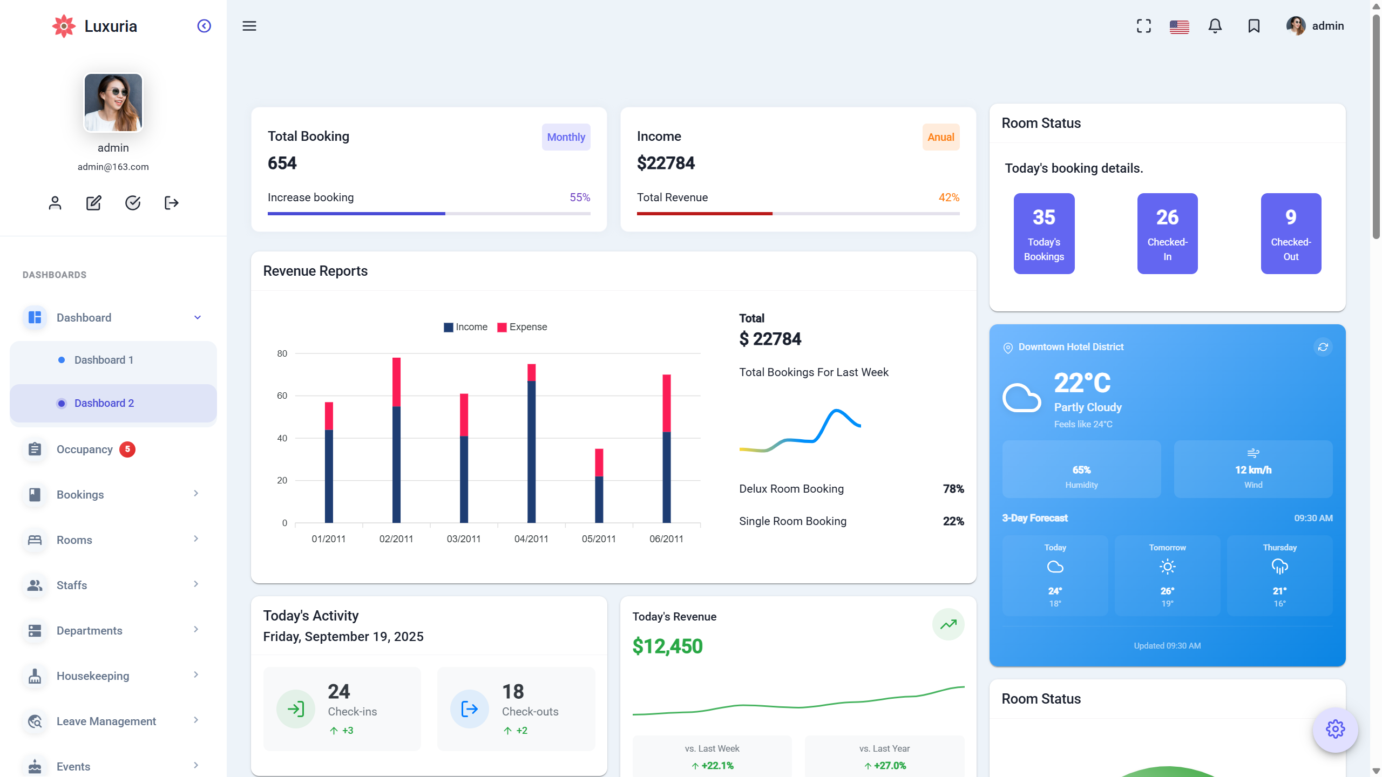Collapse the Dashboard menu chevron
Image resolution: width=1382 pixels, height=777 pixels.
click(x=198, y=317)
